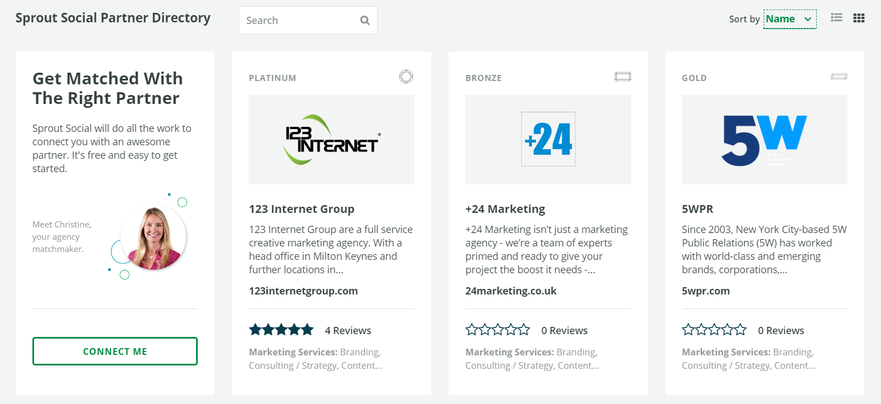Viewport: 881px width, 404px height.
Task: Click the search magnifier icon
Action: [365, 21]
